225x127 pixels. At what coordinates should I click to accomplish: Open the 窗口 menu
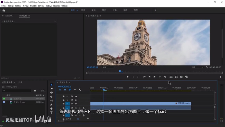coord(56,6)
